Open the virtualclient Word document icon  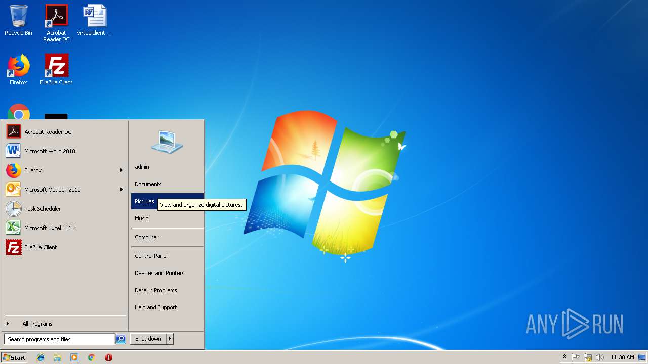tap(94, 20)
